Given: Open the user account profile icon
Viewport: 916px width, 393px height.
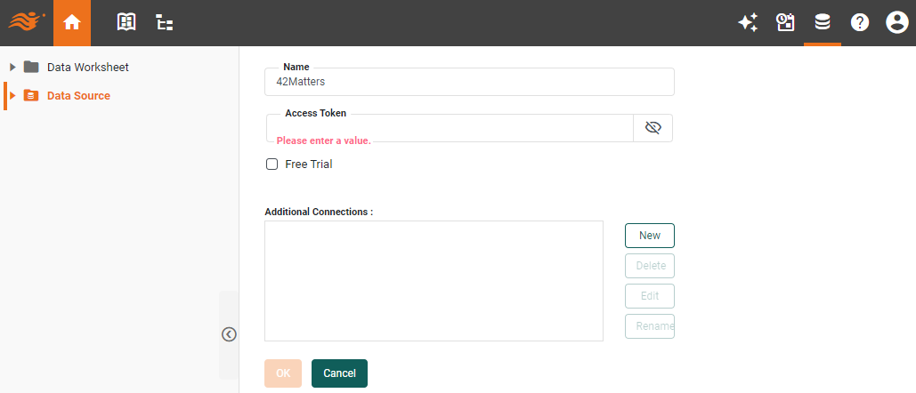Looking at the screenshot, I should click(x=896, y=23).
